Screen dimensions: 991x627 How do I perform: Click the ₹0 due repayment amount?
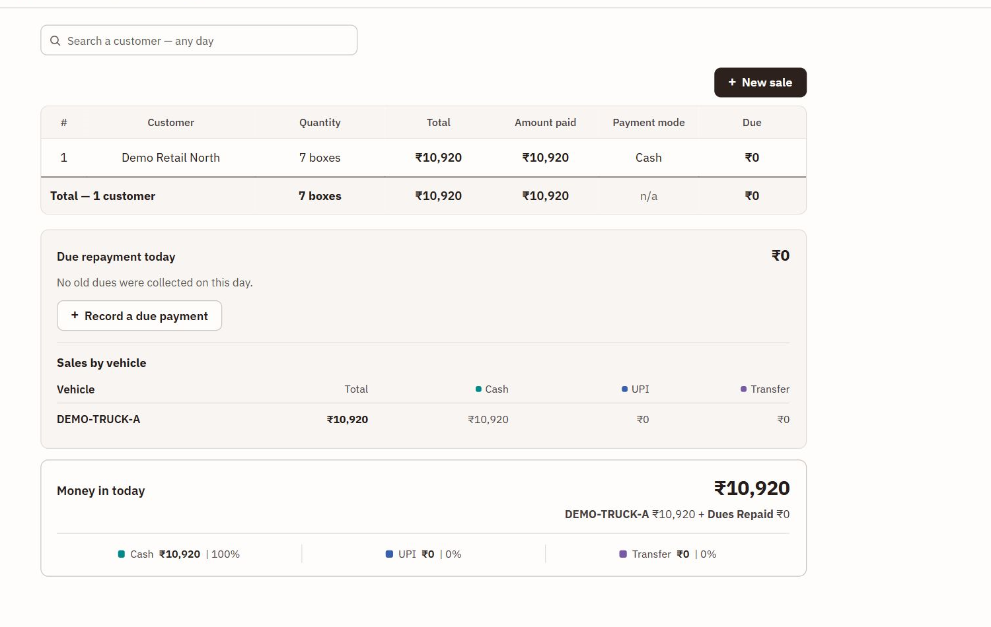point(781,255)
